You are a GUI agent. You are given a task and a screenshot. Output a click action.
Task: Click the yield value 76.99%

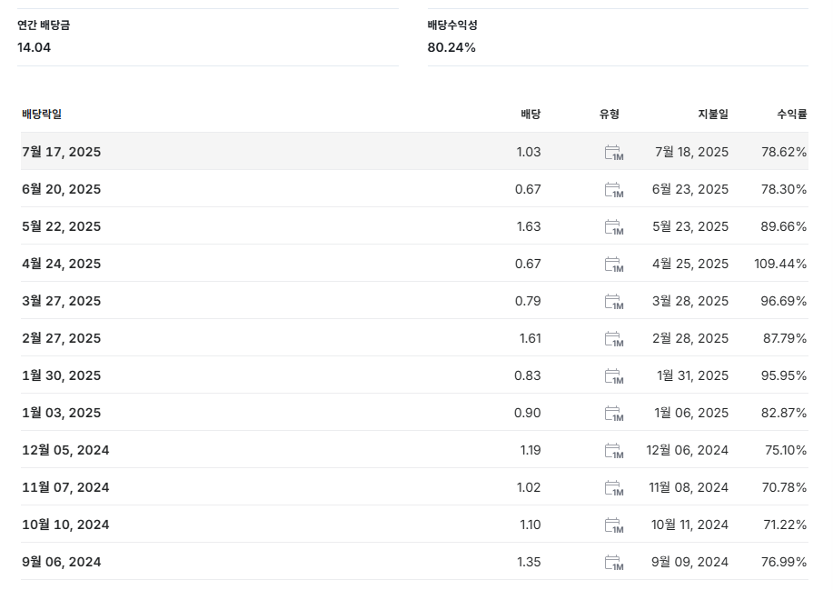[x=784, y=561]
